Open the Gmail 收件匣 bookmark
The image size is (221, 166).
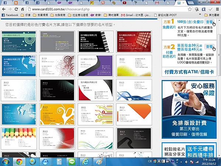(136, 15)
